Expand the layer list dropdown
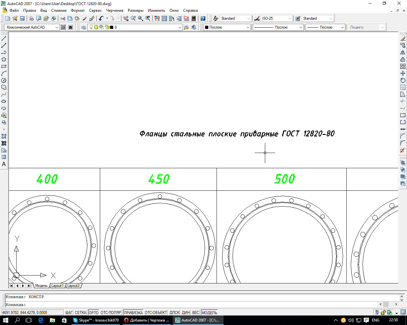The image size is (407, 325). pyautogui.click(x=180, y=27)
